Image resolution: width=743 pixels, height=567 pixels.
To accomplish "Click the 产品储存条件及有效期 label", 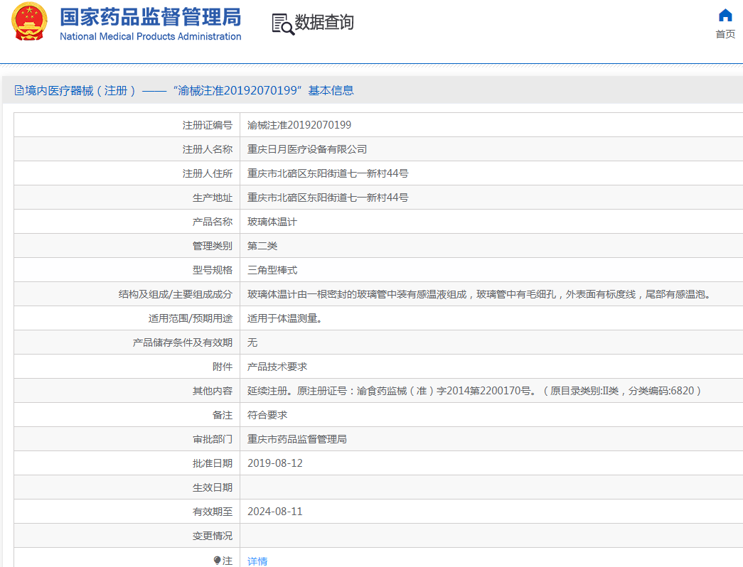I will tap(183, 342).
